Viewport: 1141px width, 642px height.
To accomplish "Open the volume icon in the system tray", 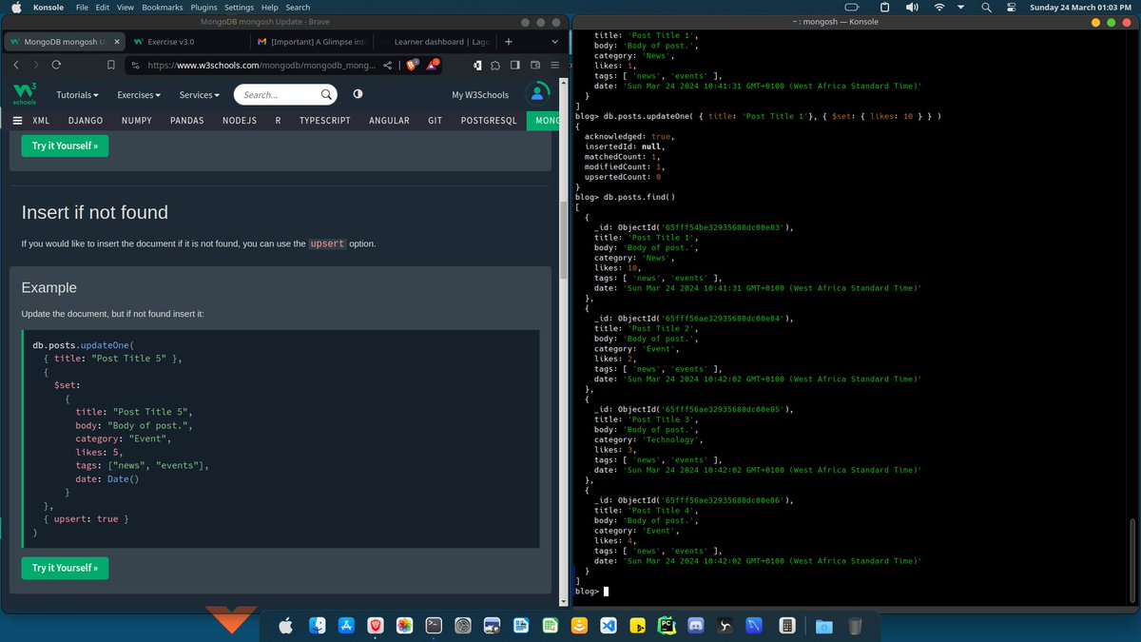I will [x=912, y=7].
